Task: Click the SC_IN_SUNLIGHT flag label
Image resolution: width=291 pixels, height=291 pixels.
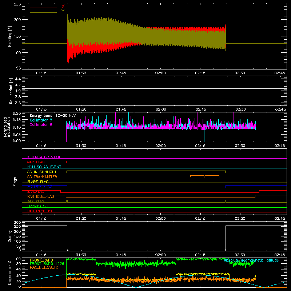Action: tap(42, 172)
